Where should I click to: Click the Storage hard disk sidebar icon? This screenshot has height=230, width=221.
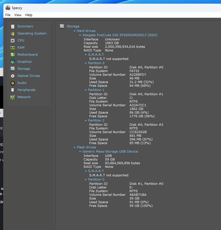pyautogui.click(x=13, y=69)
